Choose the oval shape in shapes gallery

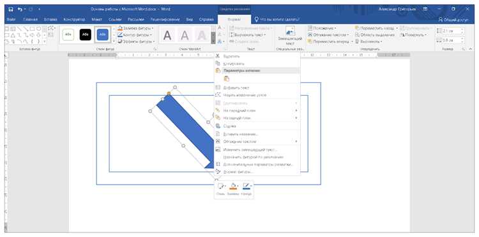[38, 29]
